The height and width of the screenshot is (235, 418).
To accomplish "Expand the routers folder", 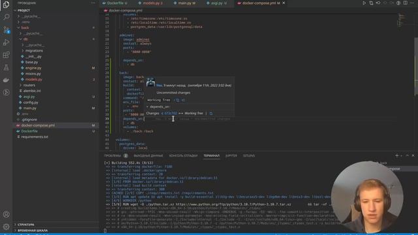I will [29, 86].
